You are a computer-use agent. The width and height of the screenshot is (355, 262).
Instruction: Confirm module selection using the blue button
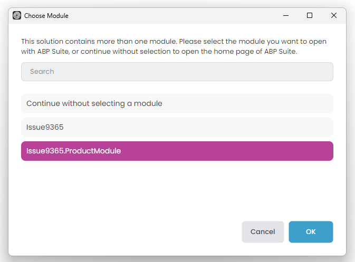click(x=311, y=232)
